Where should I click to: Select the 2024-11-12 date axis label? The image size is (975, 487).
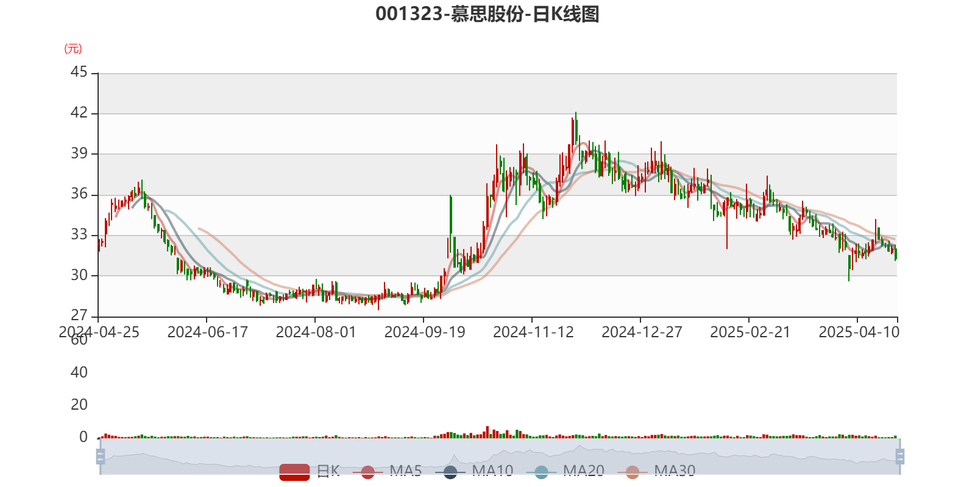(x=533, y=332)
